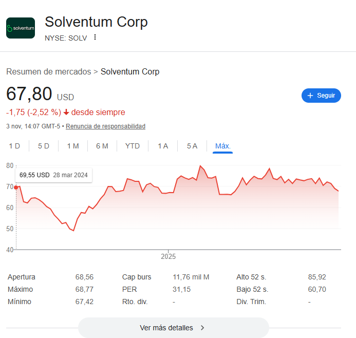Open the three-dot options menu
Image resolution: width=356 pixels, height=338 pixels.
click(x=95, y=37)
